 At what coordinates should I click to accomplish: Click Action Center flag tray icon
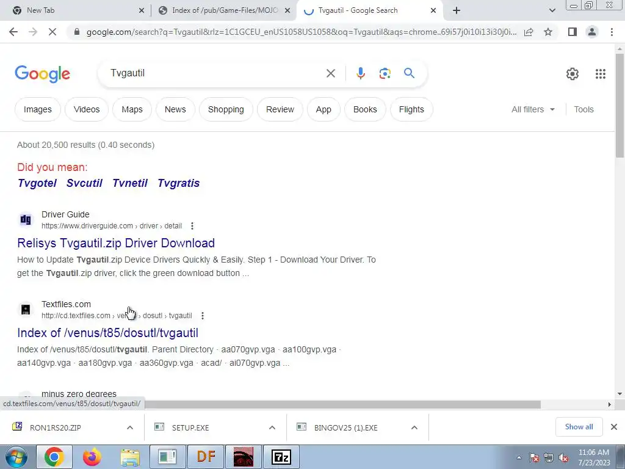point(534,458)
